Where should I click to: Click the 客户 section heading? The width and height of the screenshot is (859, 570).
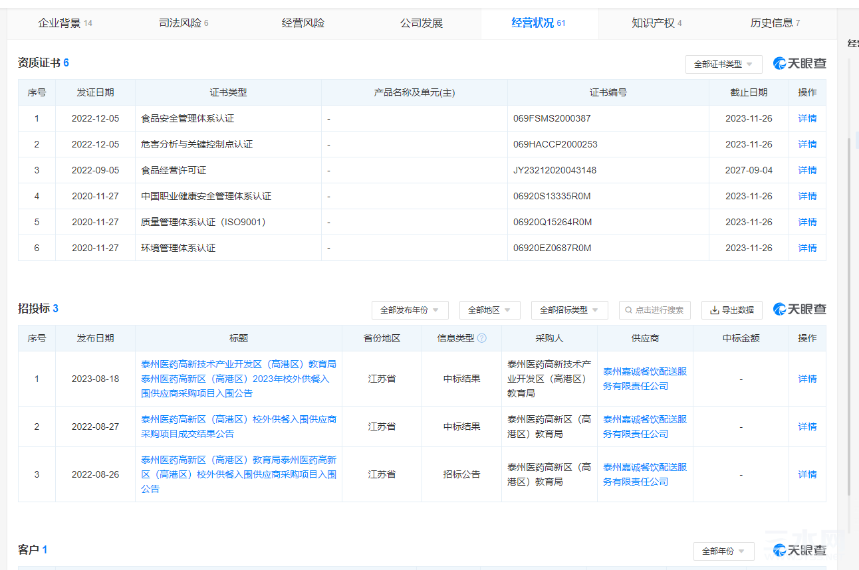coord(33,550)
